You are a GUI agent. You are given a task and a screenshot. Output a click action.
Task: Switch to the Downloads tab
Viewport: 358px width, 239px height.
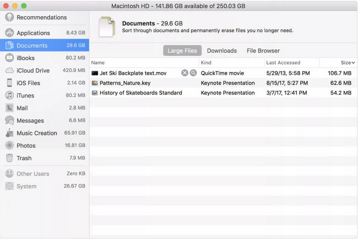point(221,51)
